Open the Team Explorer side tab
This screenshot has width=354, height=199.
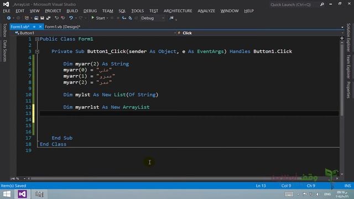pyautogui.click(x=348, y=66)
